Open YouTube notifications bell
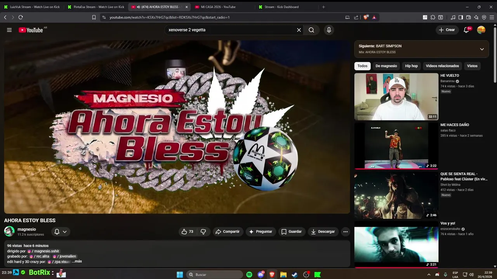Screen dimensions: 497x279 point(467,30)
